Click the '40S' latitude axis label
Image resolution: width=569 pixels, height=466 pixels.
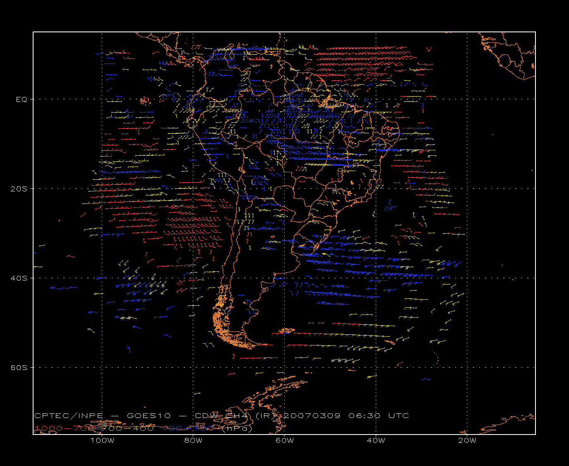(19, 278)
